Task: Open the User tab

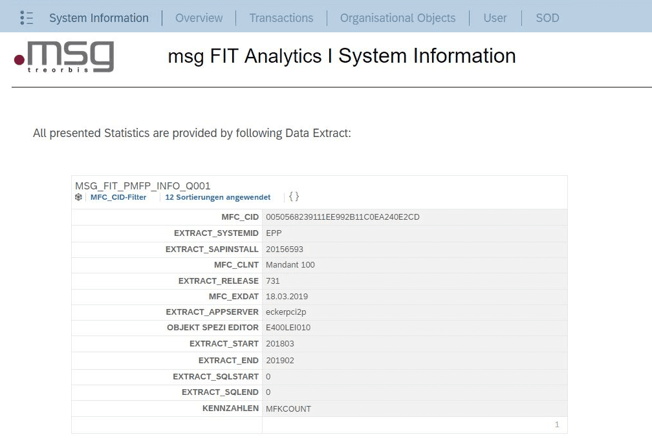Action: (495, 18)
